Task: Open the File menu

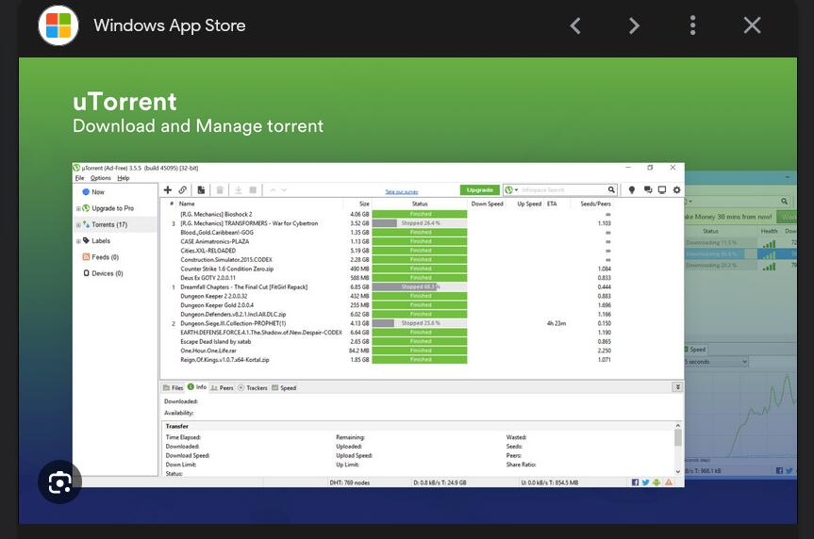Action: point(79,178)
